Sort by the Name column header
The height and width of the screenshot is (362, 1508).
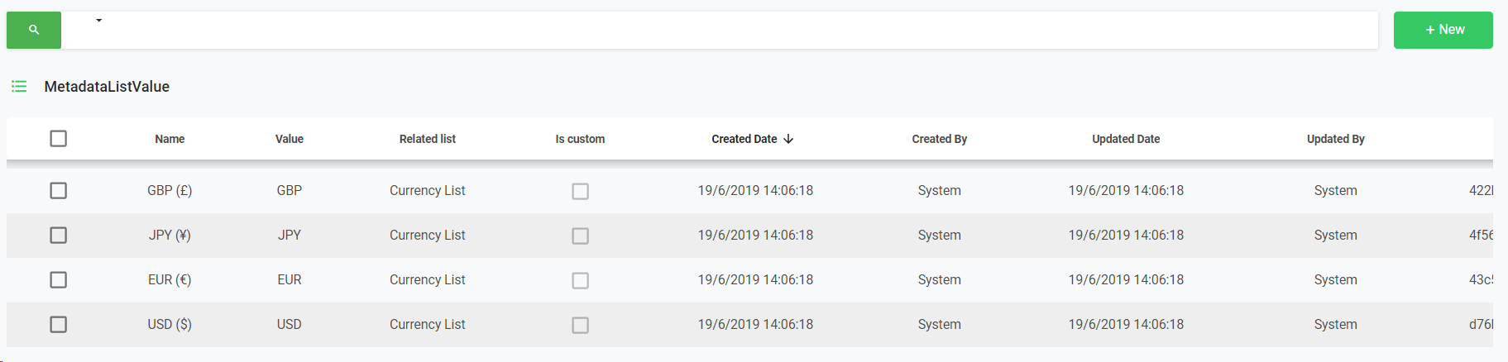tap(170, 139)
